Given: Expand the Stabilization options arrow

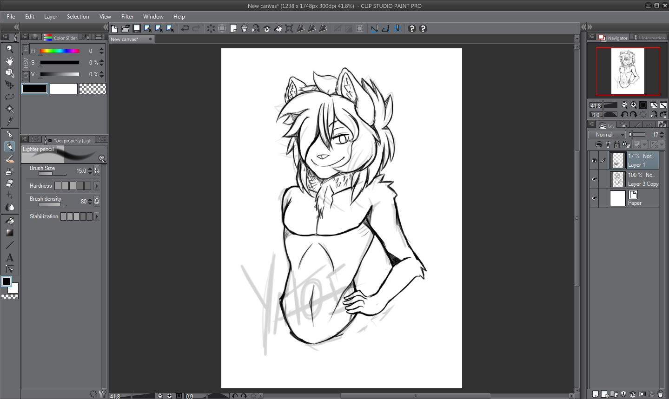Looking at the screenshot, I should click(97, 216).
